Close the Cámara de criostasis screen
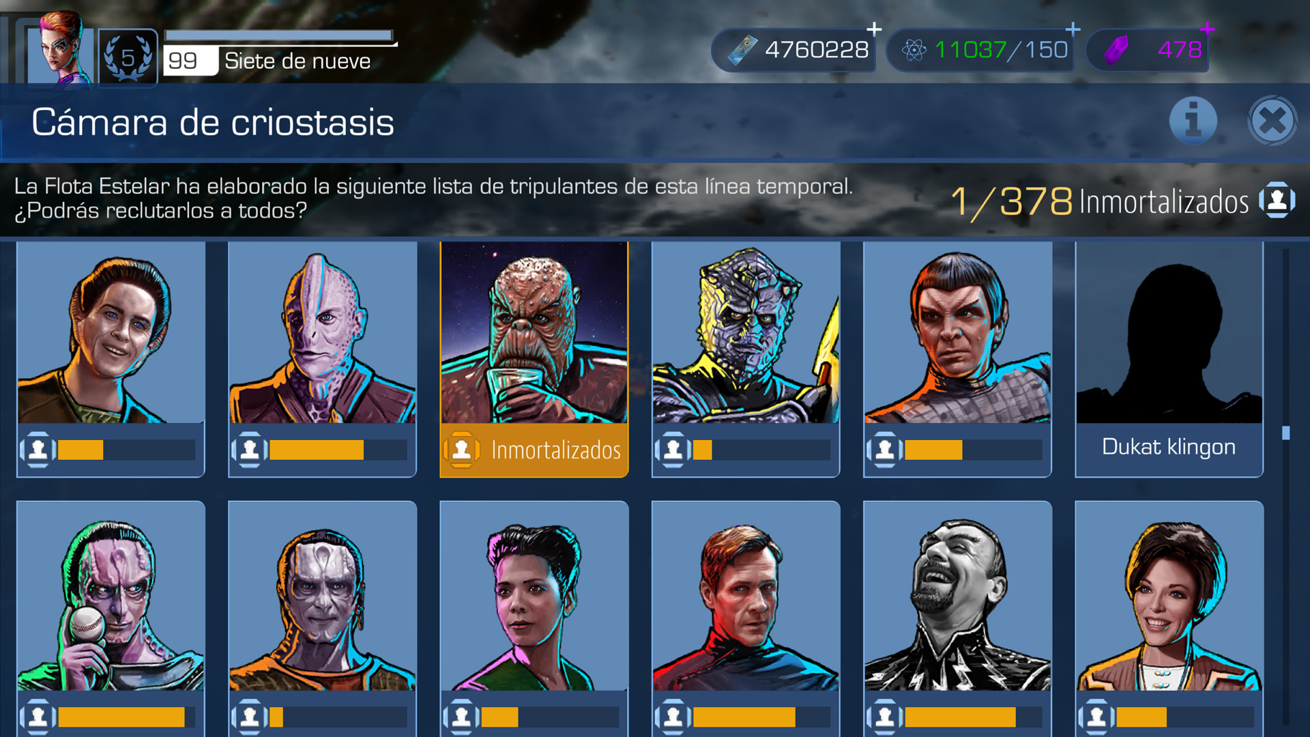Viewport: 1310px width, 737px height. coord(1272,121)
